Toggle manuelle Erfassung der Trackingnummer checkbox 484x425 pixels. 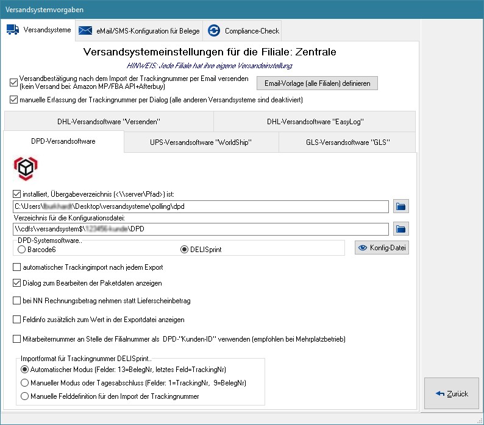(13, 100)
